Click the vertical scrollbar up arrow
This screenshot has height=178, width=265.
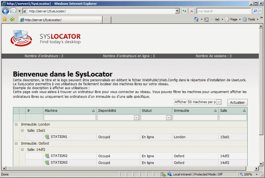point(261,26)
